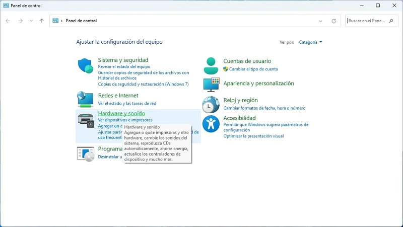Open Guardar copias de seguridad con Historial de archivos
This screenshot has width=403, height=227.
click(x=144, y=75)
